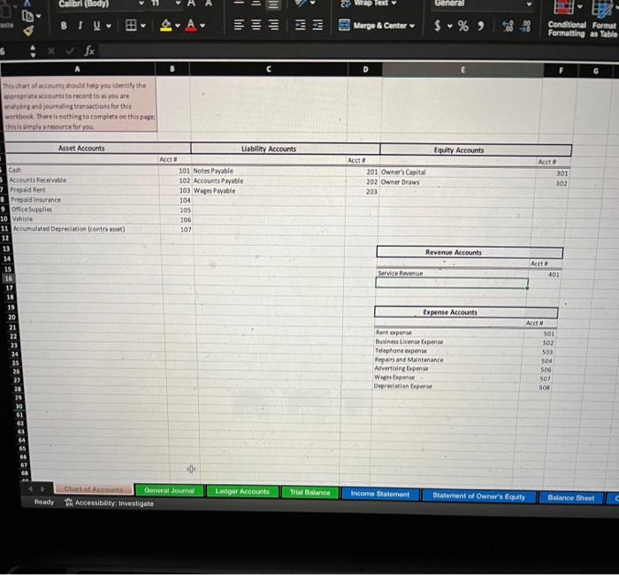
Task: Select column A header
Action: click(78, 69)
